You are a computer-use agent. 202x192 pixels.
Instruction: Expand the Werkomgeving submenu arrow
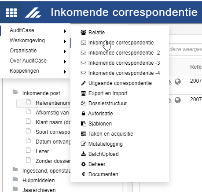pyautogui.click(x=65, y=41)
